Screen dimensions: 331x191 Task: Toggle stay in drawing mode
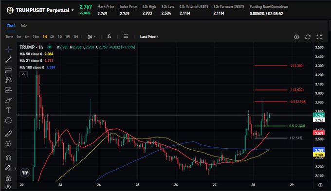pyautogui.click(x=8, y=168)
